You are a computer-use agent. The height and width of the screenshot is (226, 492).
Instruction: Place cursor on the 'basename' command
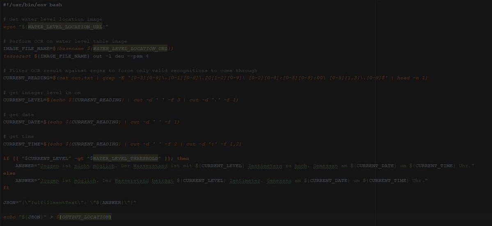pyautogui.click(x=71, y=49)
